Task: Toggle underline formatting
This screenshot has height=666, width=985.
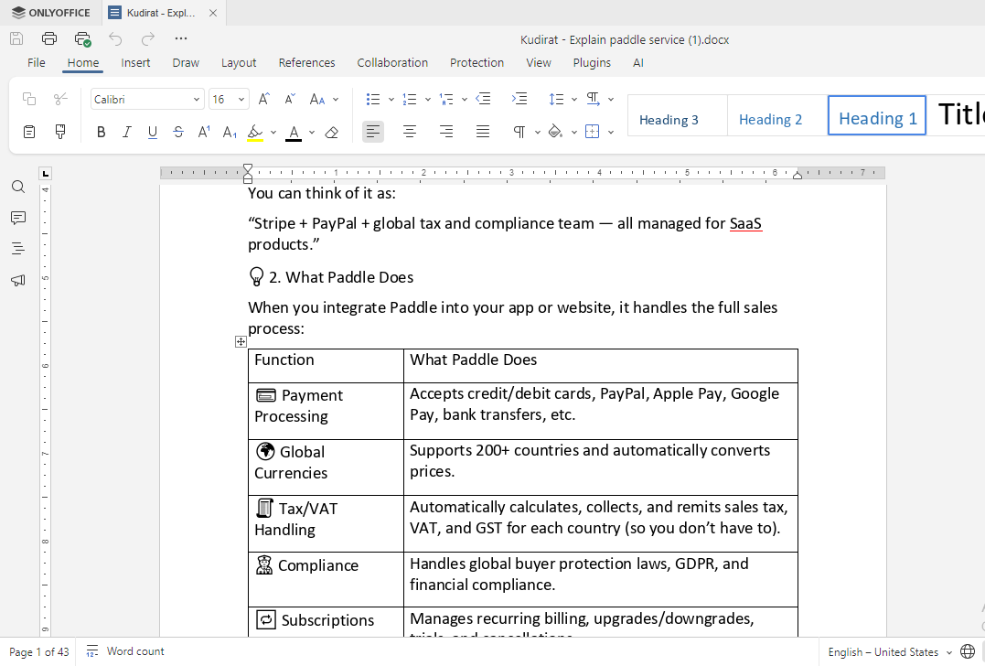Action: click(152, 132)
